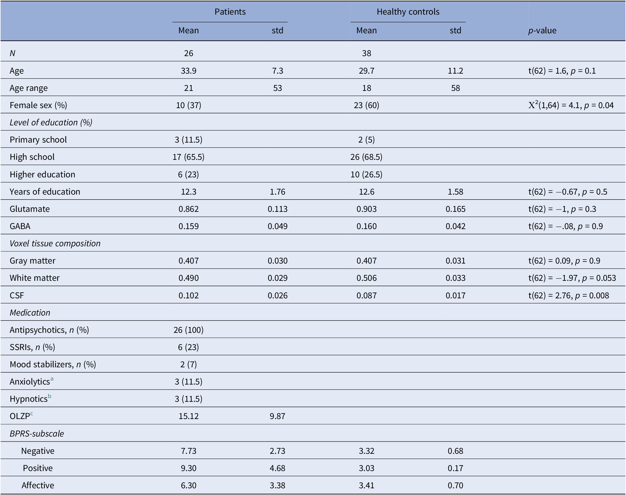Click the GABA row label

click(x=20, y=226)
